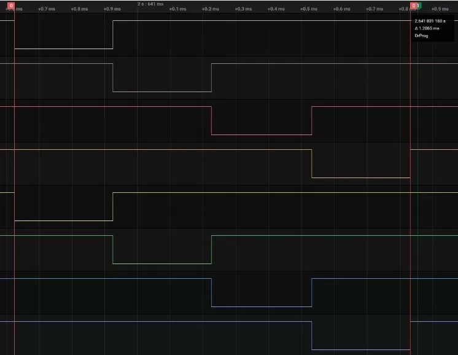Select the +0.2 ms ruler tick label
This screenshot has height=355, width=458.
(210, 9)
